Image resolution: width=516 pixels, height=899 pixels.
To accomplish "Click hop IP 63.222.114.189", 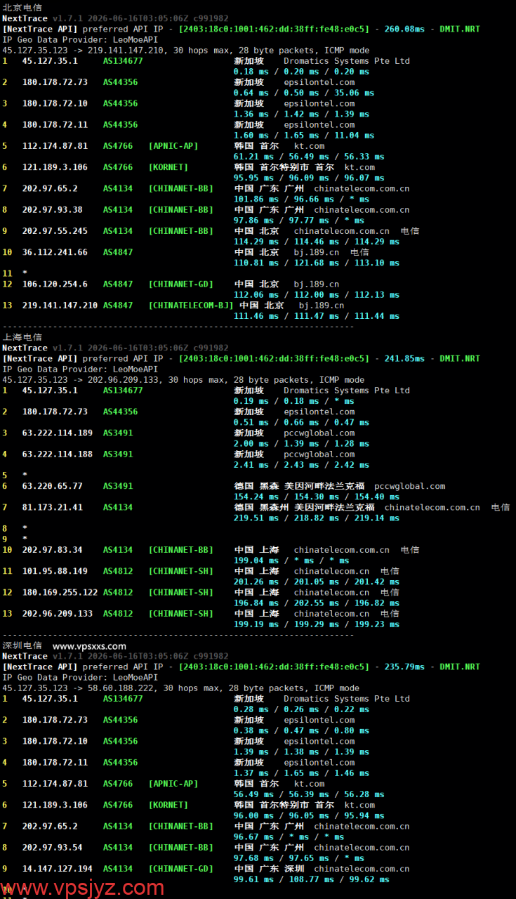I will click(x=57, y=433).
